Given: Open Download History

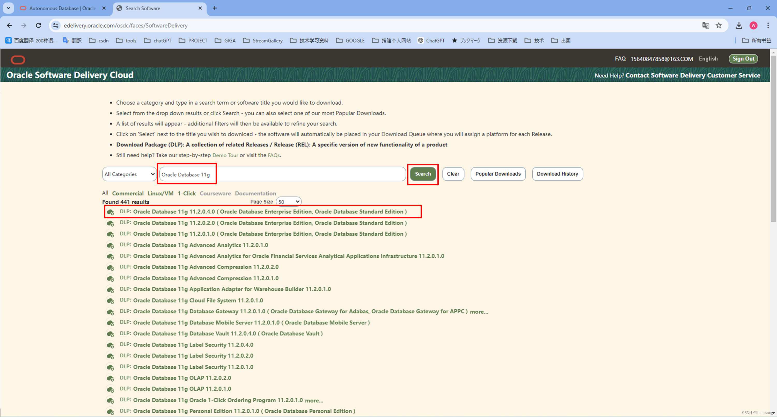Looking at the screenshot, I should pyautogui.click(x=558, y=174).
